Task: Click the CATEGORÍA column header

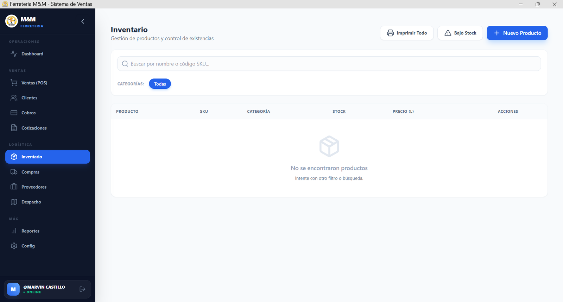Action: point(258,111)
